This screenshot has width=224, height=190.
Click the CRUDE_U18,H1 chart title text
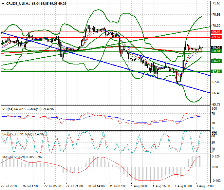click(x=18, y=4)
